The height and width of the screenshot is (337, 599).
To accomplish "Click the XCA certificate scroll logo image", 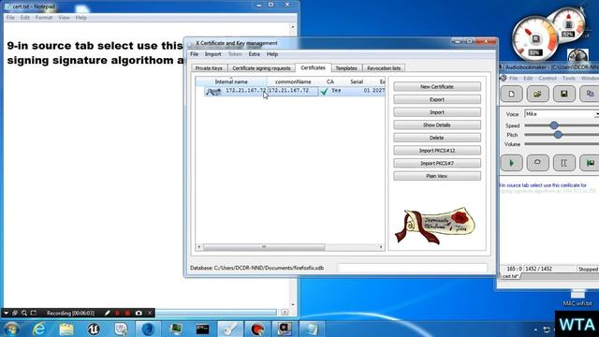I will tap(435, 226).
